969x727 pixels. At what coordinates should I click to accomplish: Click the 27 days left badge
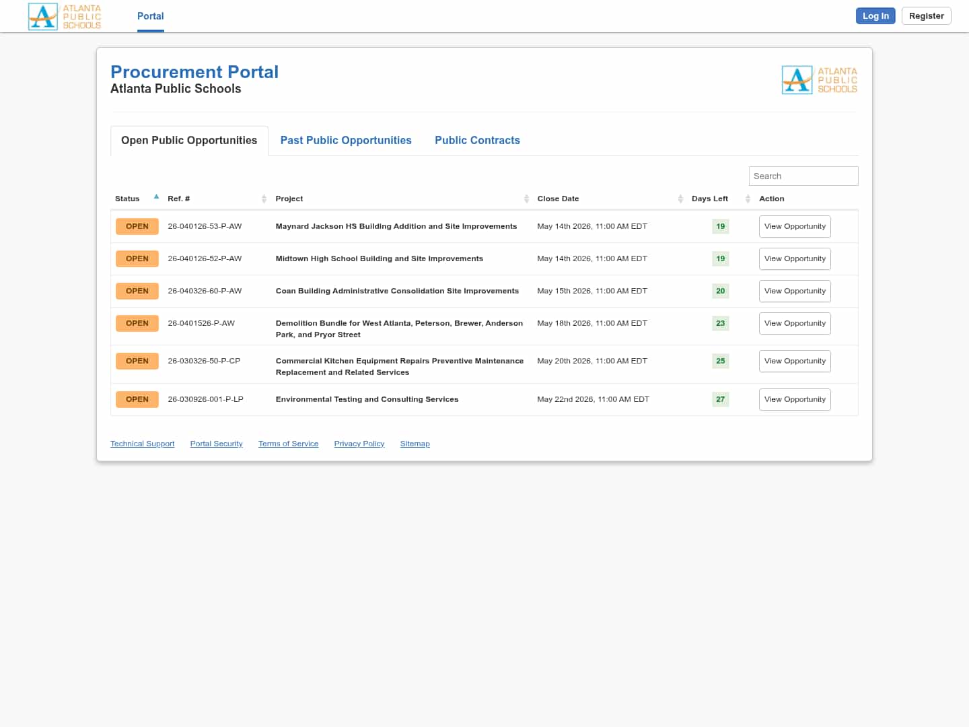tap(720, 399)
